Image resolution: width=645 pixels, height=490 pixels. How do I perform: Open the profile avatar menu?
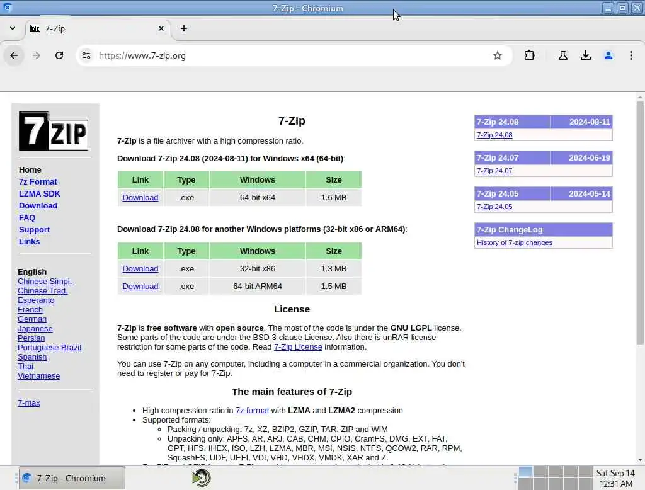pos(608,55)
